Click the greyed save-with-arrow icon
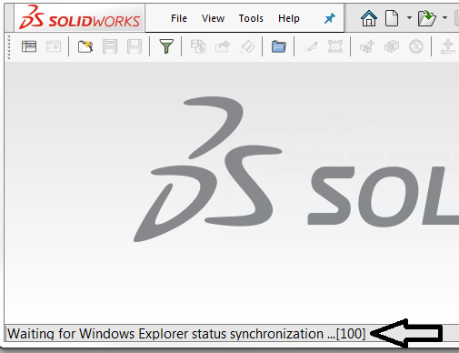This screenshot has width=459, height=353. coord(198,46)
